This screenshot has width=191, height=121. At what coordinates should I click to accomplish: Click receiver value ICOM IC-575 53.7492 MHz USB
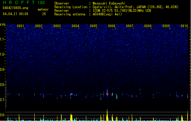122,11
